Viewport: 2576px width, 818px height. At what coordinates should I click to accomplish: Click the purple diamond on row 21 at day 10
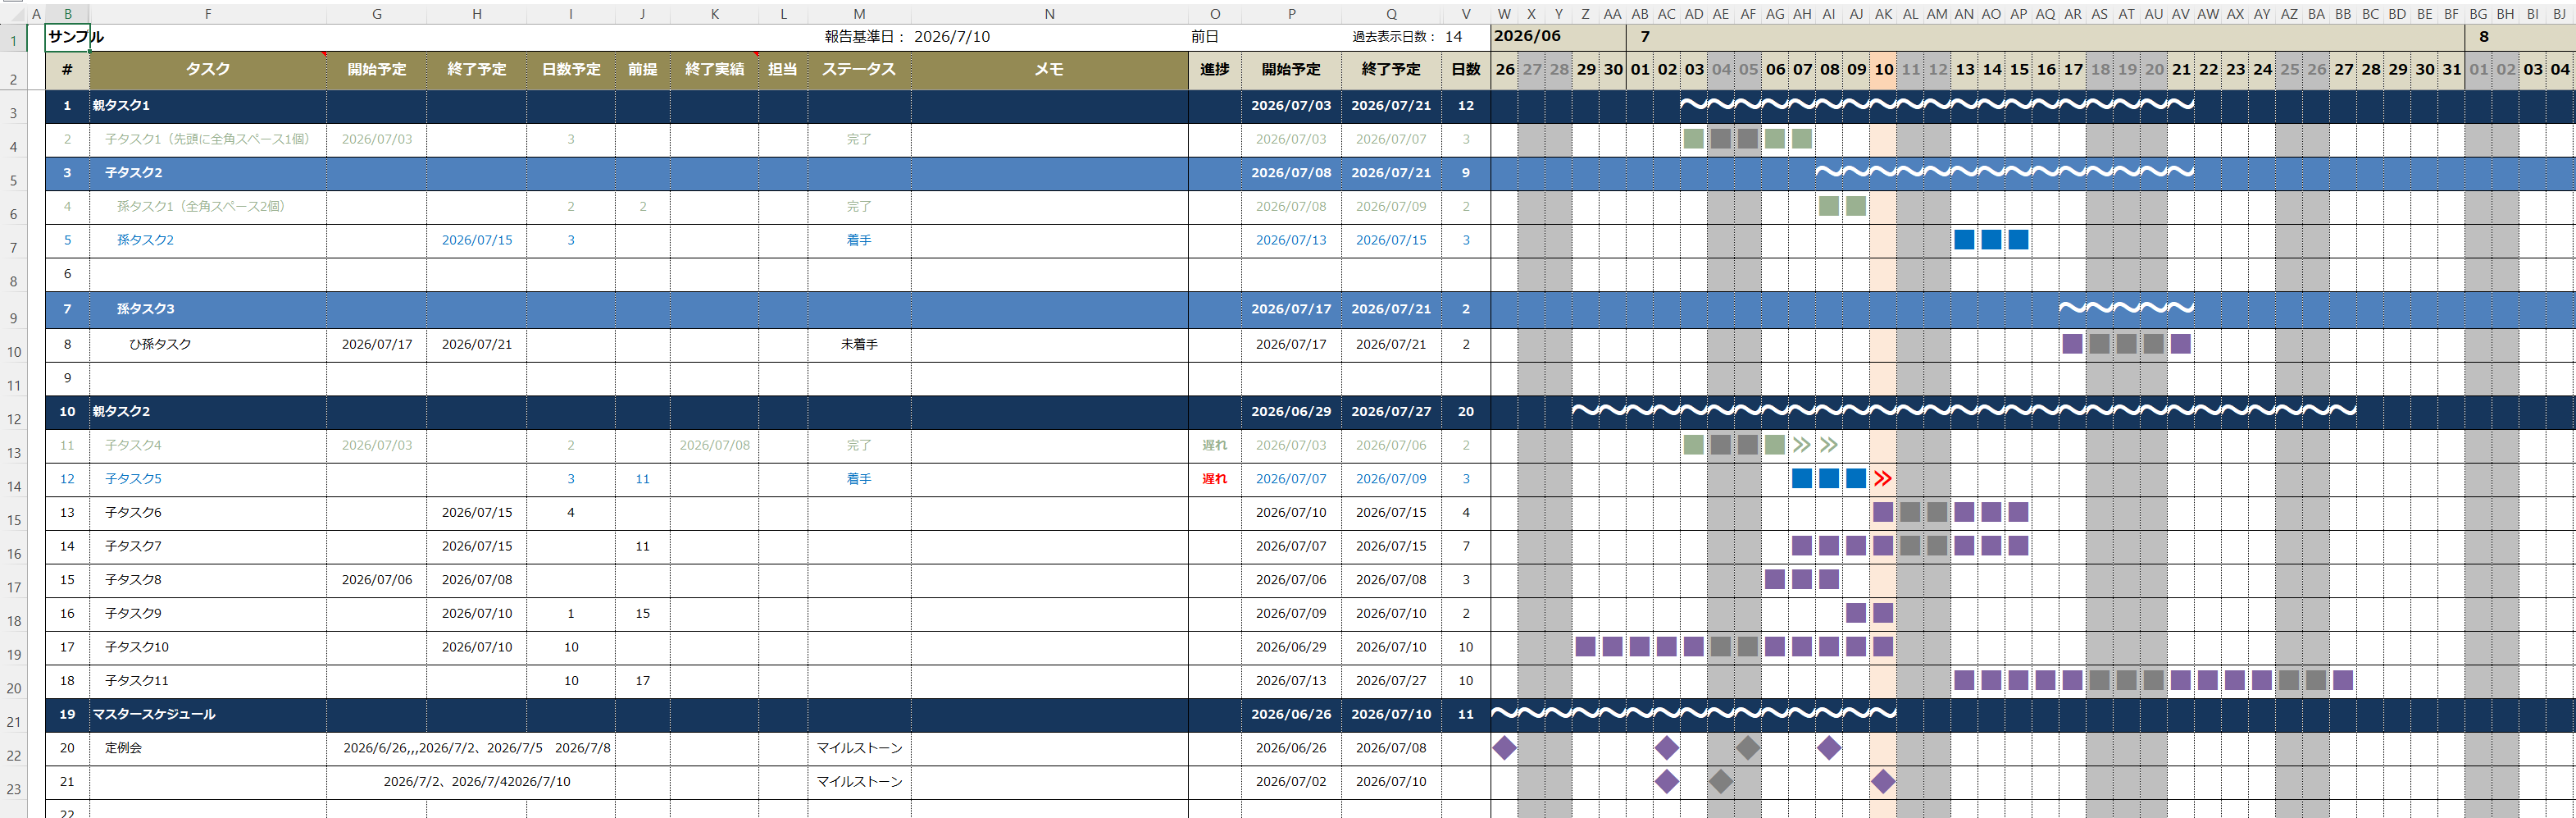point(1883,782)
